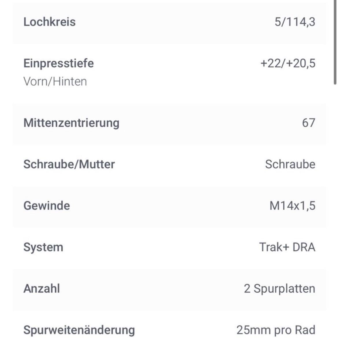Click the Lochkreis label
The image size is (339, 347).
pyautogui.click(x=49, y=22)
